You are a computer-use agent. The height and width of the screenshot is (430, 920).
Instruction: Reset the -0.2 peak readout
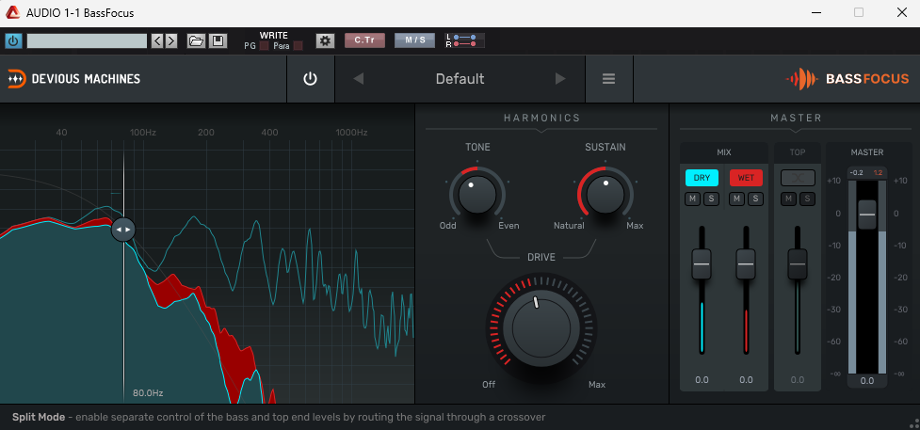coord(857,172)
